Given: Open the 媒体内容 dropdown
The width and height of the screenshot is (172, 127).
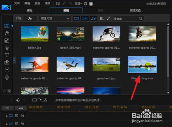Looking at the screenshot, I should coord(55,19).
